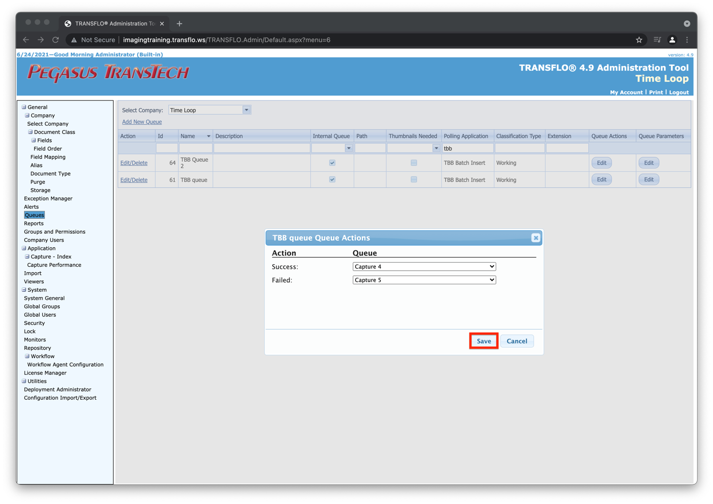Sort by the Name column header
The height and width of the screenshot is (504, 713).
(x=195, y=136)
